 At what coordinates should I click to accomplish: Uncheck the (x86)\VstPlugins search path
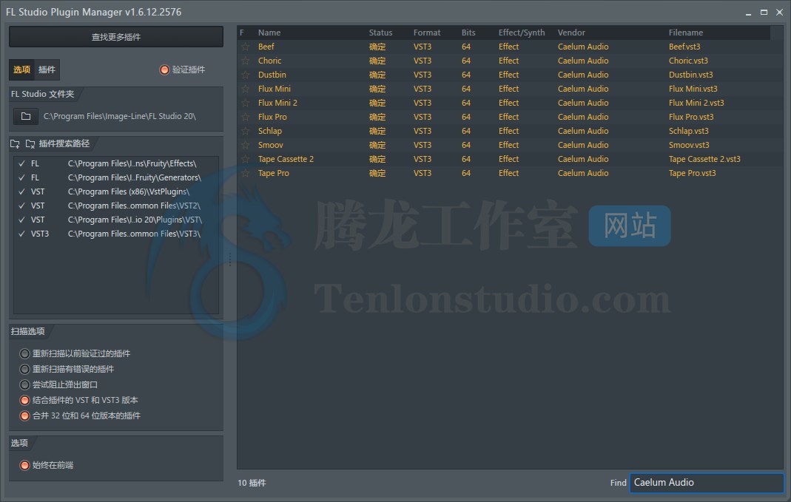[21, 191]
